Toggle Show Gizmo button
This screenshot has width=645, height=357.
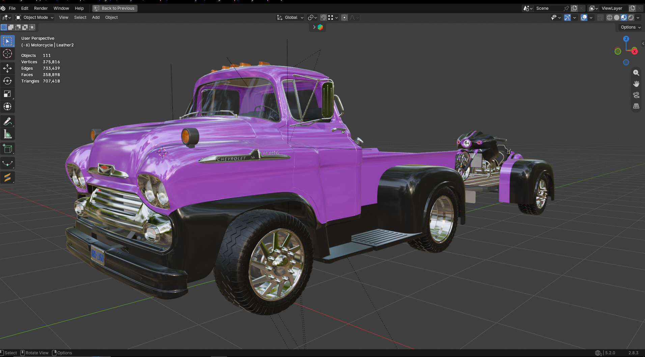(567, 18)
